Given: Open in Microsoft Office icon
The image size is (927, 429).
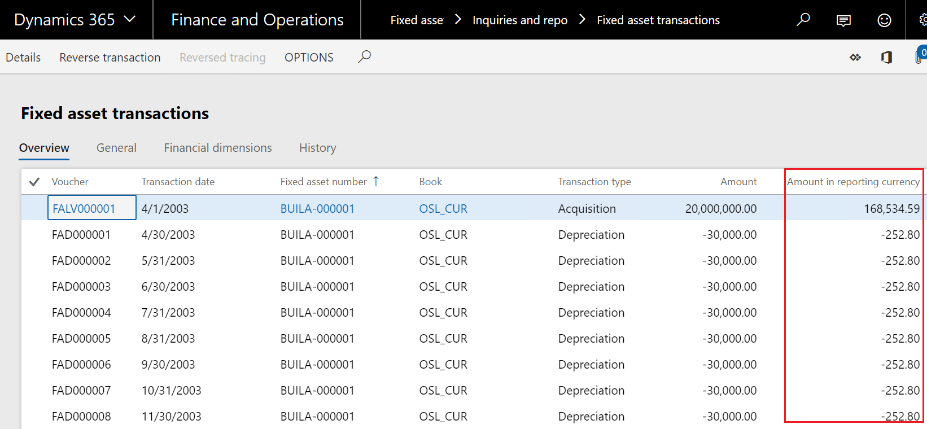Looking at the screenshot, I should [886, 57].
